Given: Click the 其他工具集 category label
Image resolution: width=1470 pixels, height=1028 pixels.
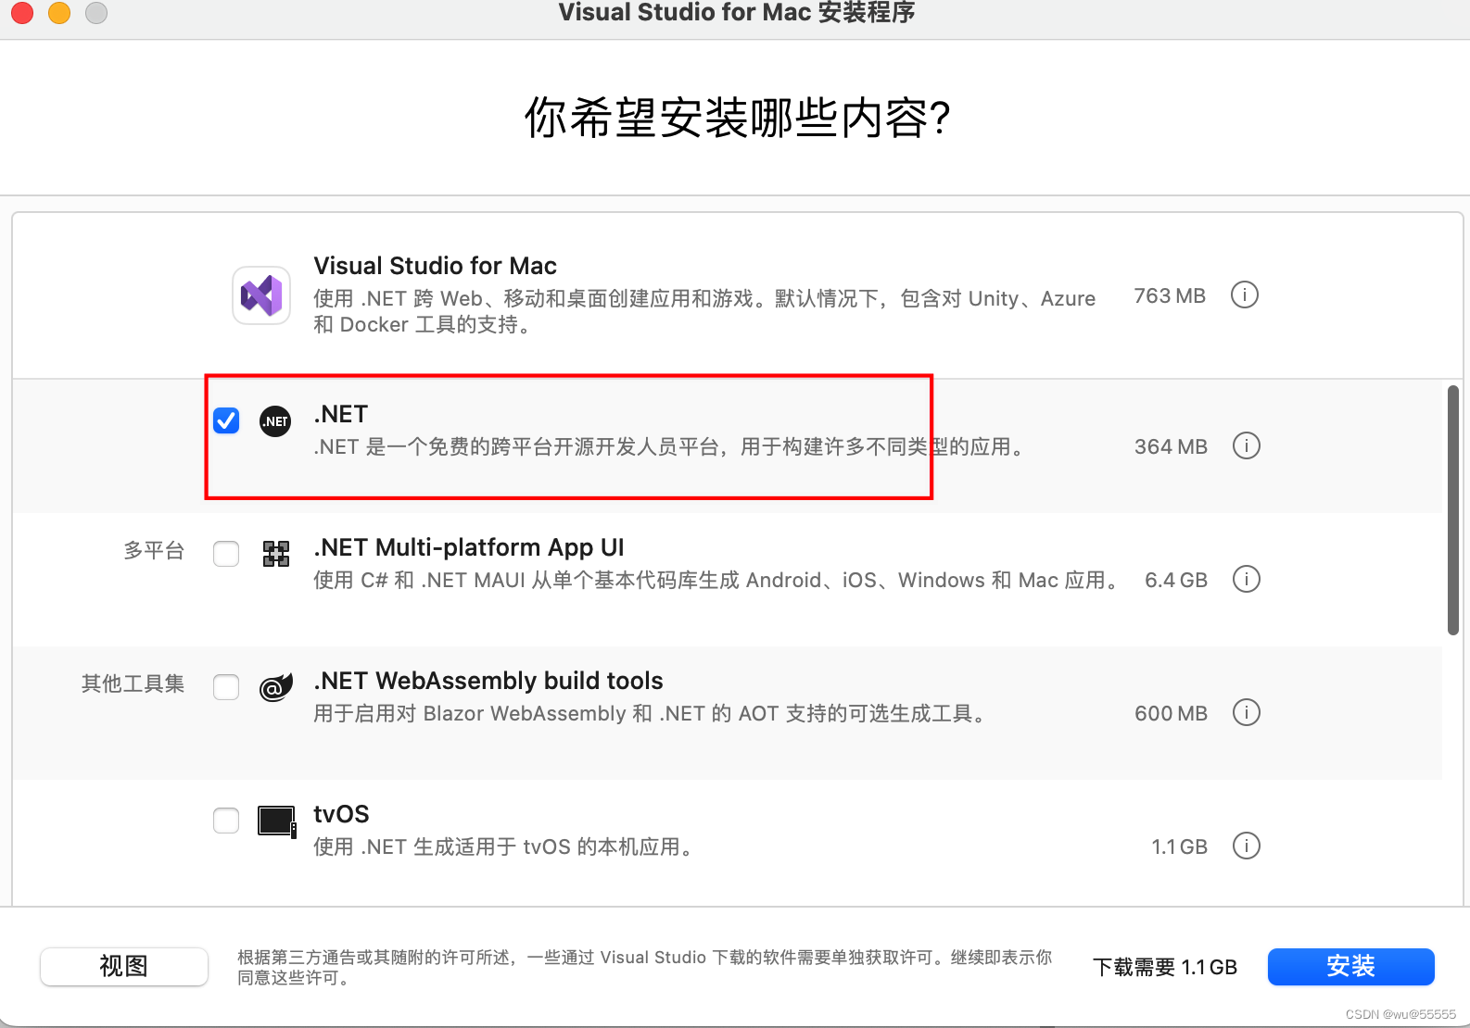Looking at the screenshot, I should (x=133, y=683).
